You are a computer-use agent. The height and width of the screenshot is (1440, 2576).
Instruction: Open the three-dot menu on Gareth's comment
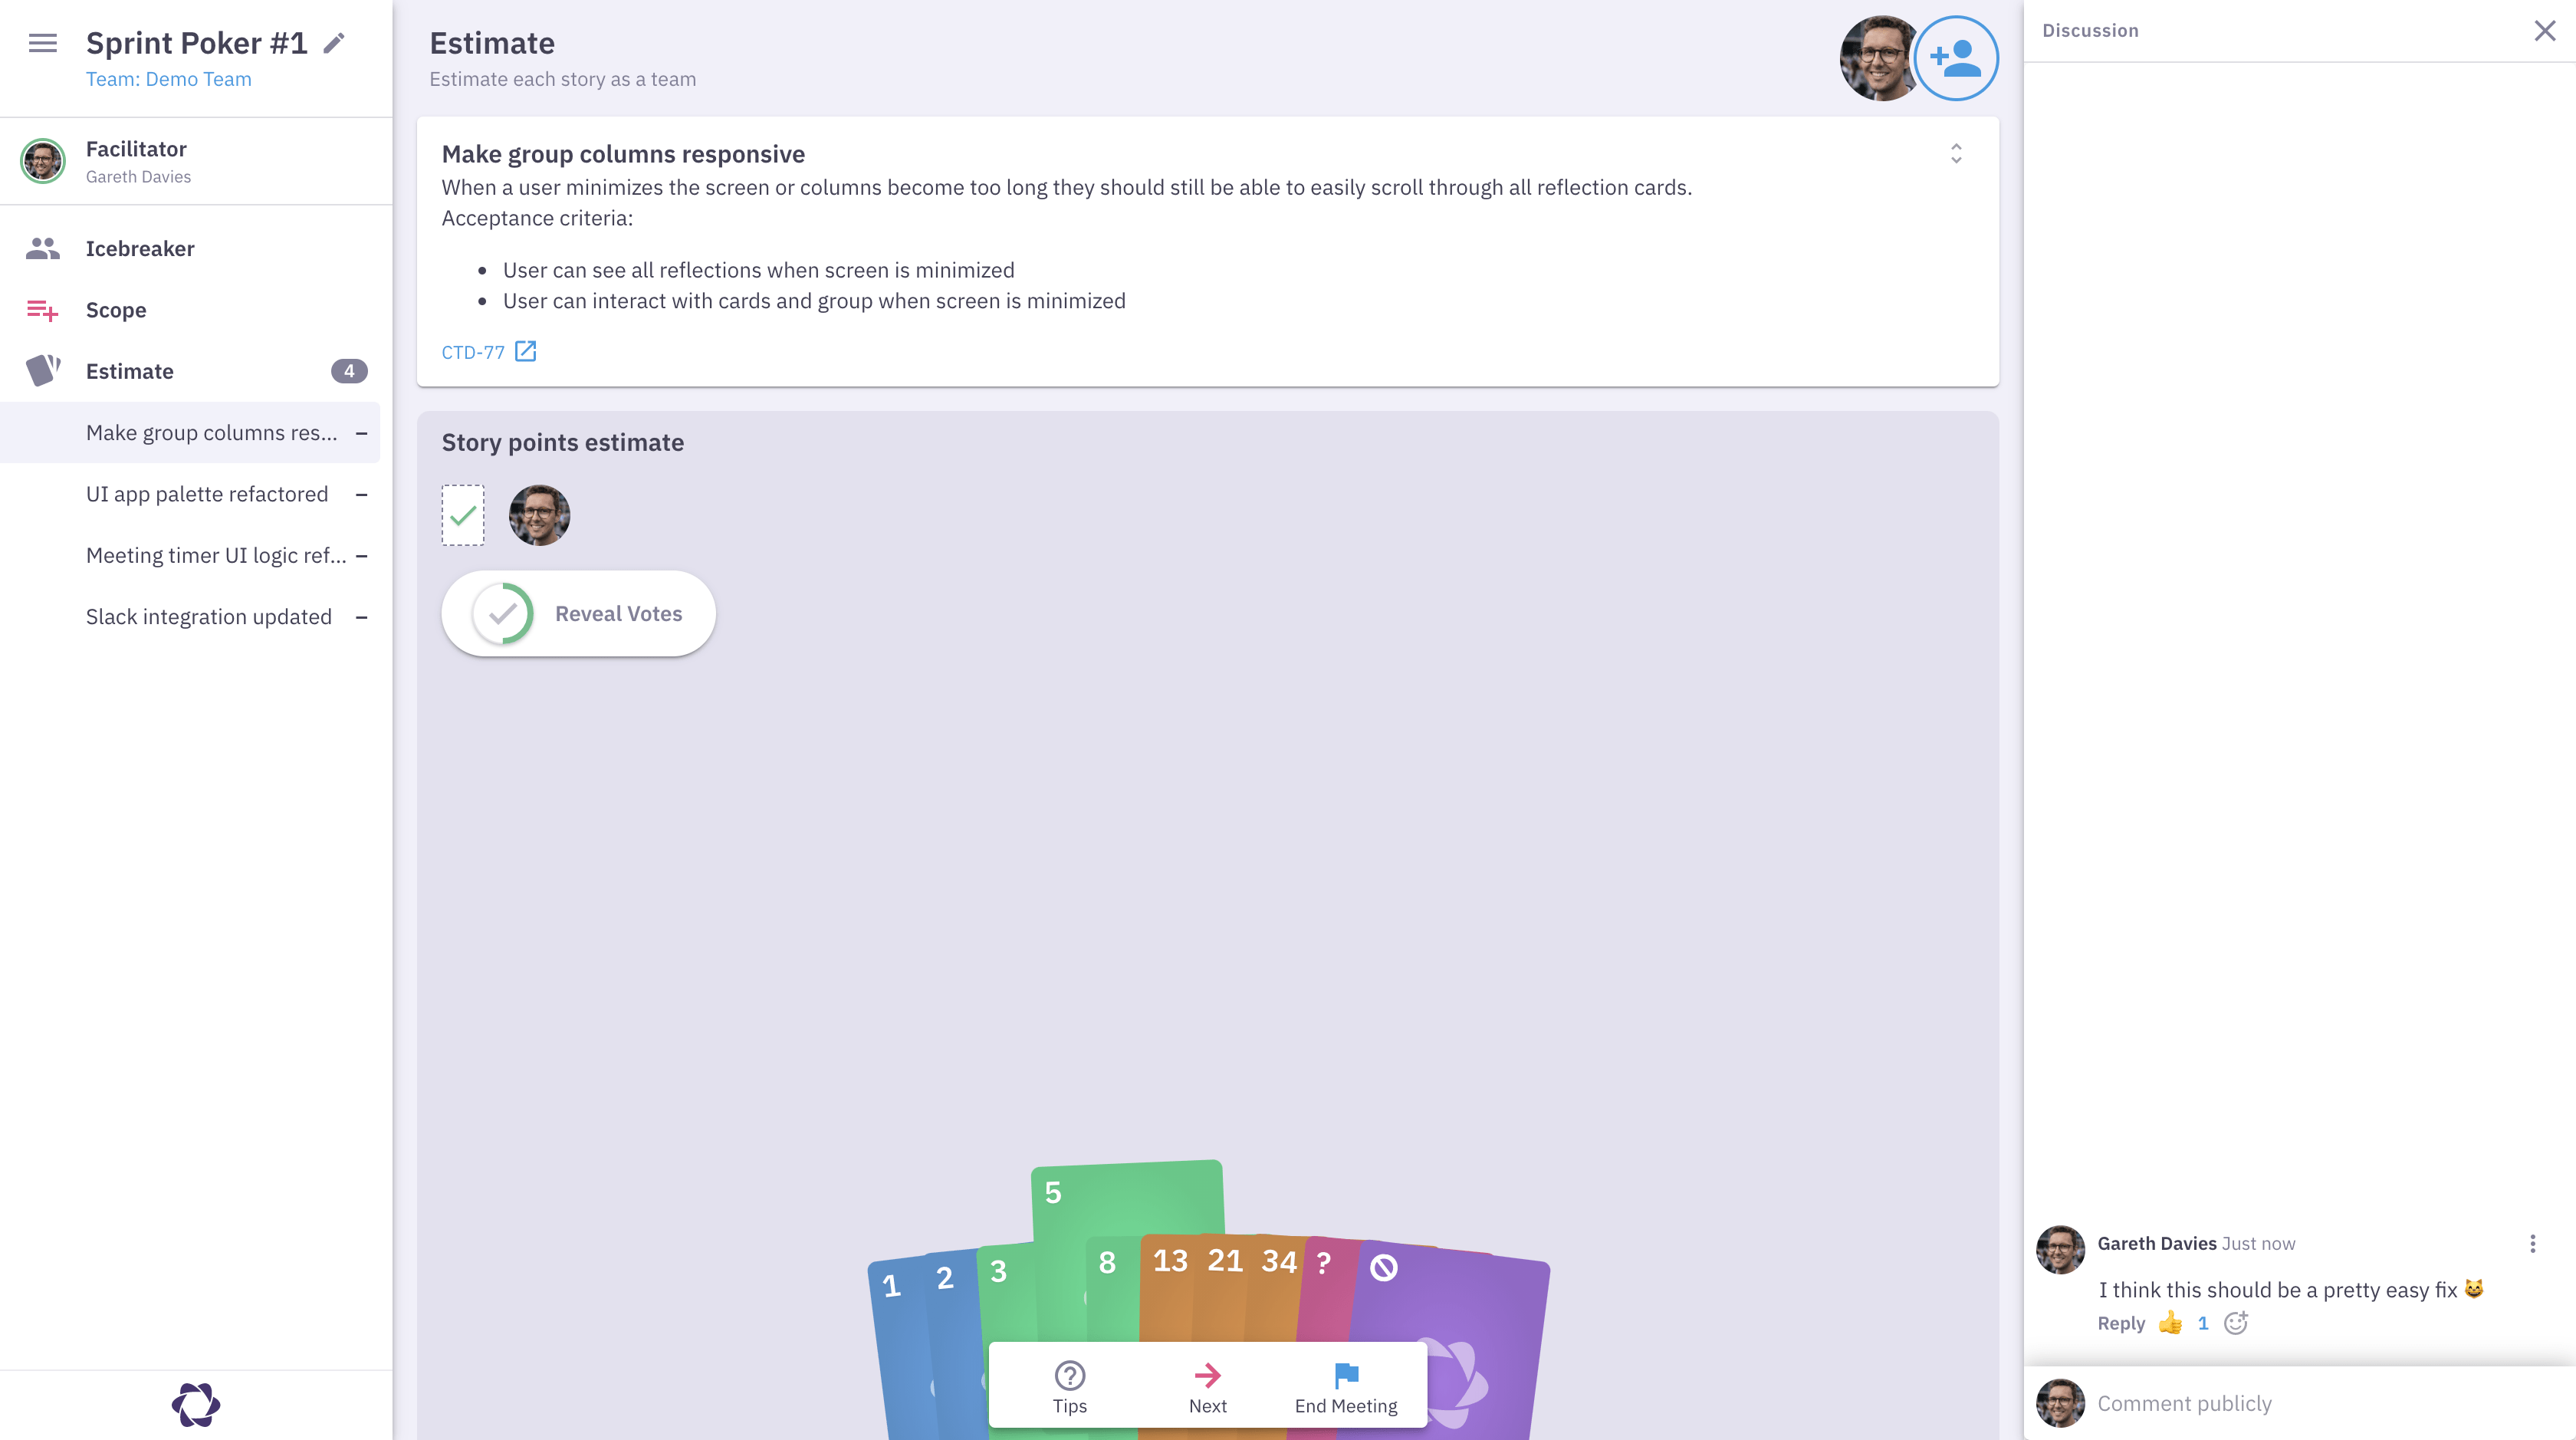click(x=2532, y=1243)
